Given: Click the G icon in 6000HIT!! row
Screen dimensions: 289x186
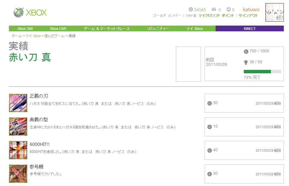Looking at the screenshot, I should [210, 150].
